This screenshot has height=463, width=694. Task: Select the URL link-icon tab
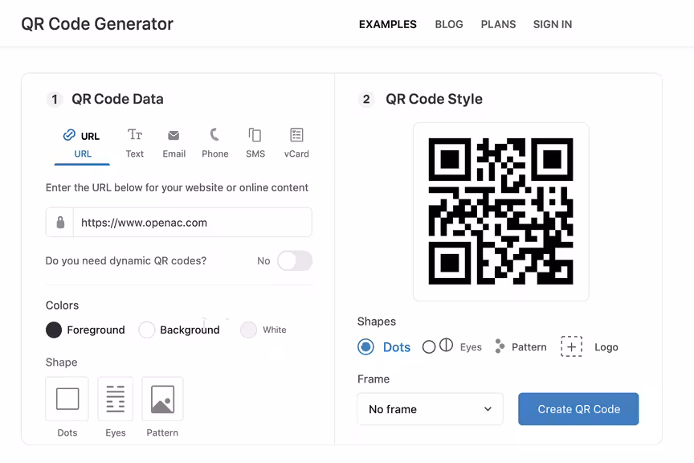coord(82,145)
